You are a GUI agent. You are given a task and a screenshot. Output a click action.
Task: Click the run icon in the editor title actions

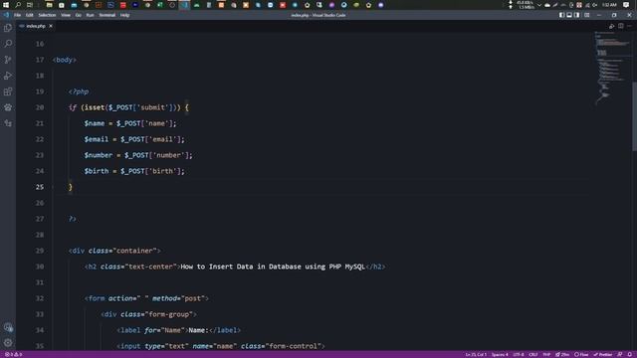(611, 26)
